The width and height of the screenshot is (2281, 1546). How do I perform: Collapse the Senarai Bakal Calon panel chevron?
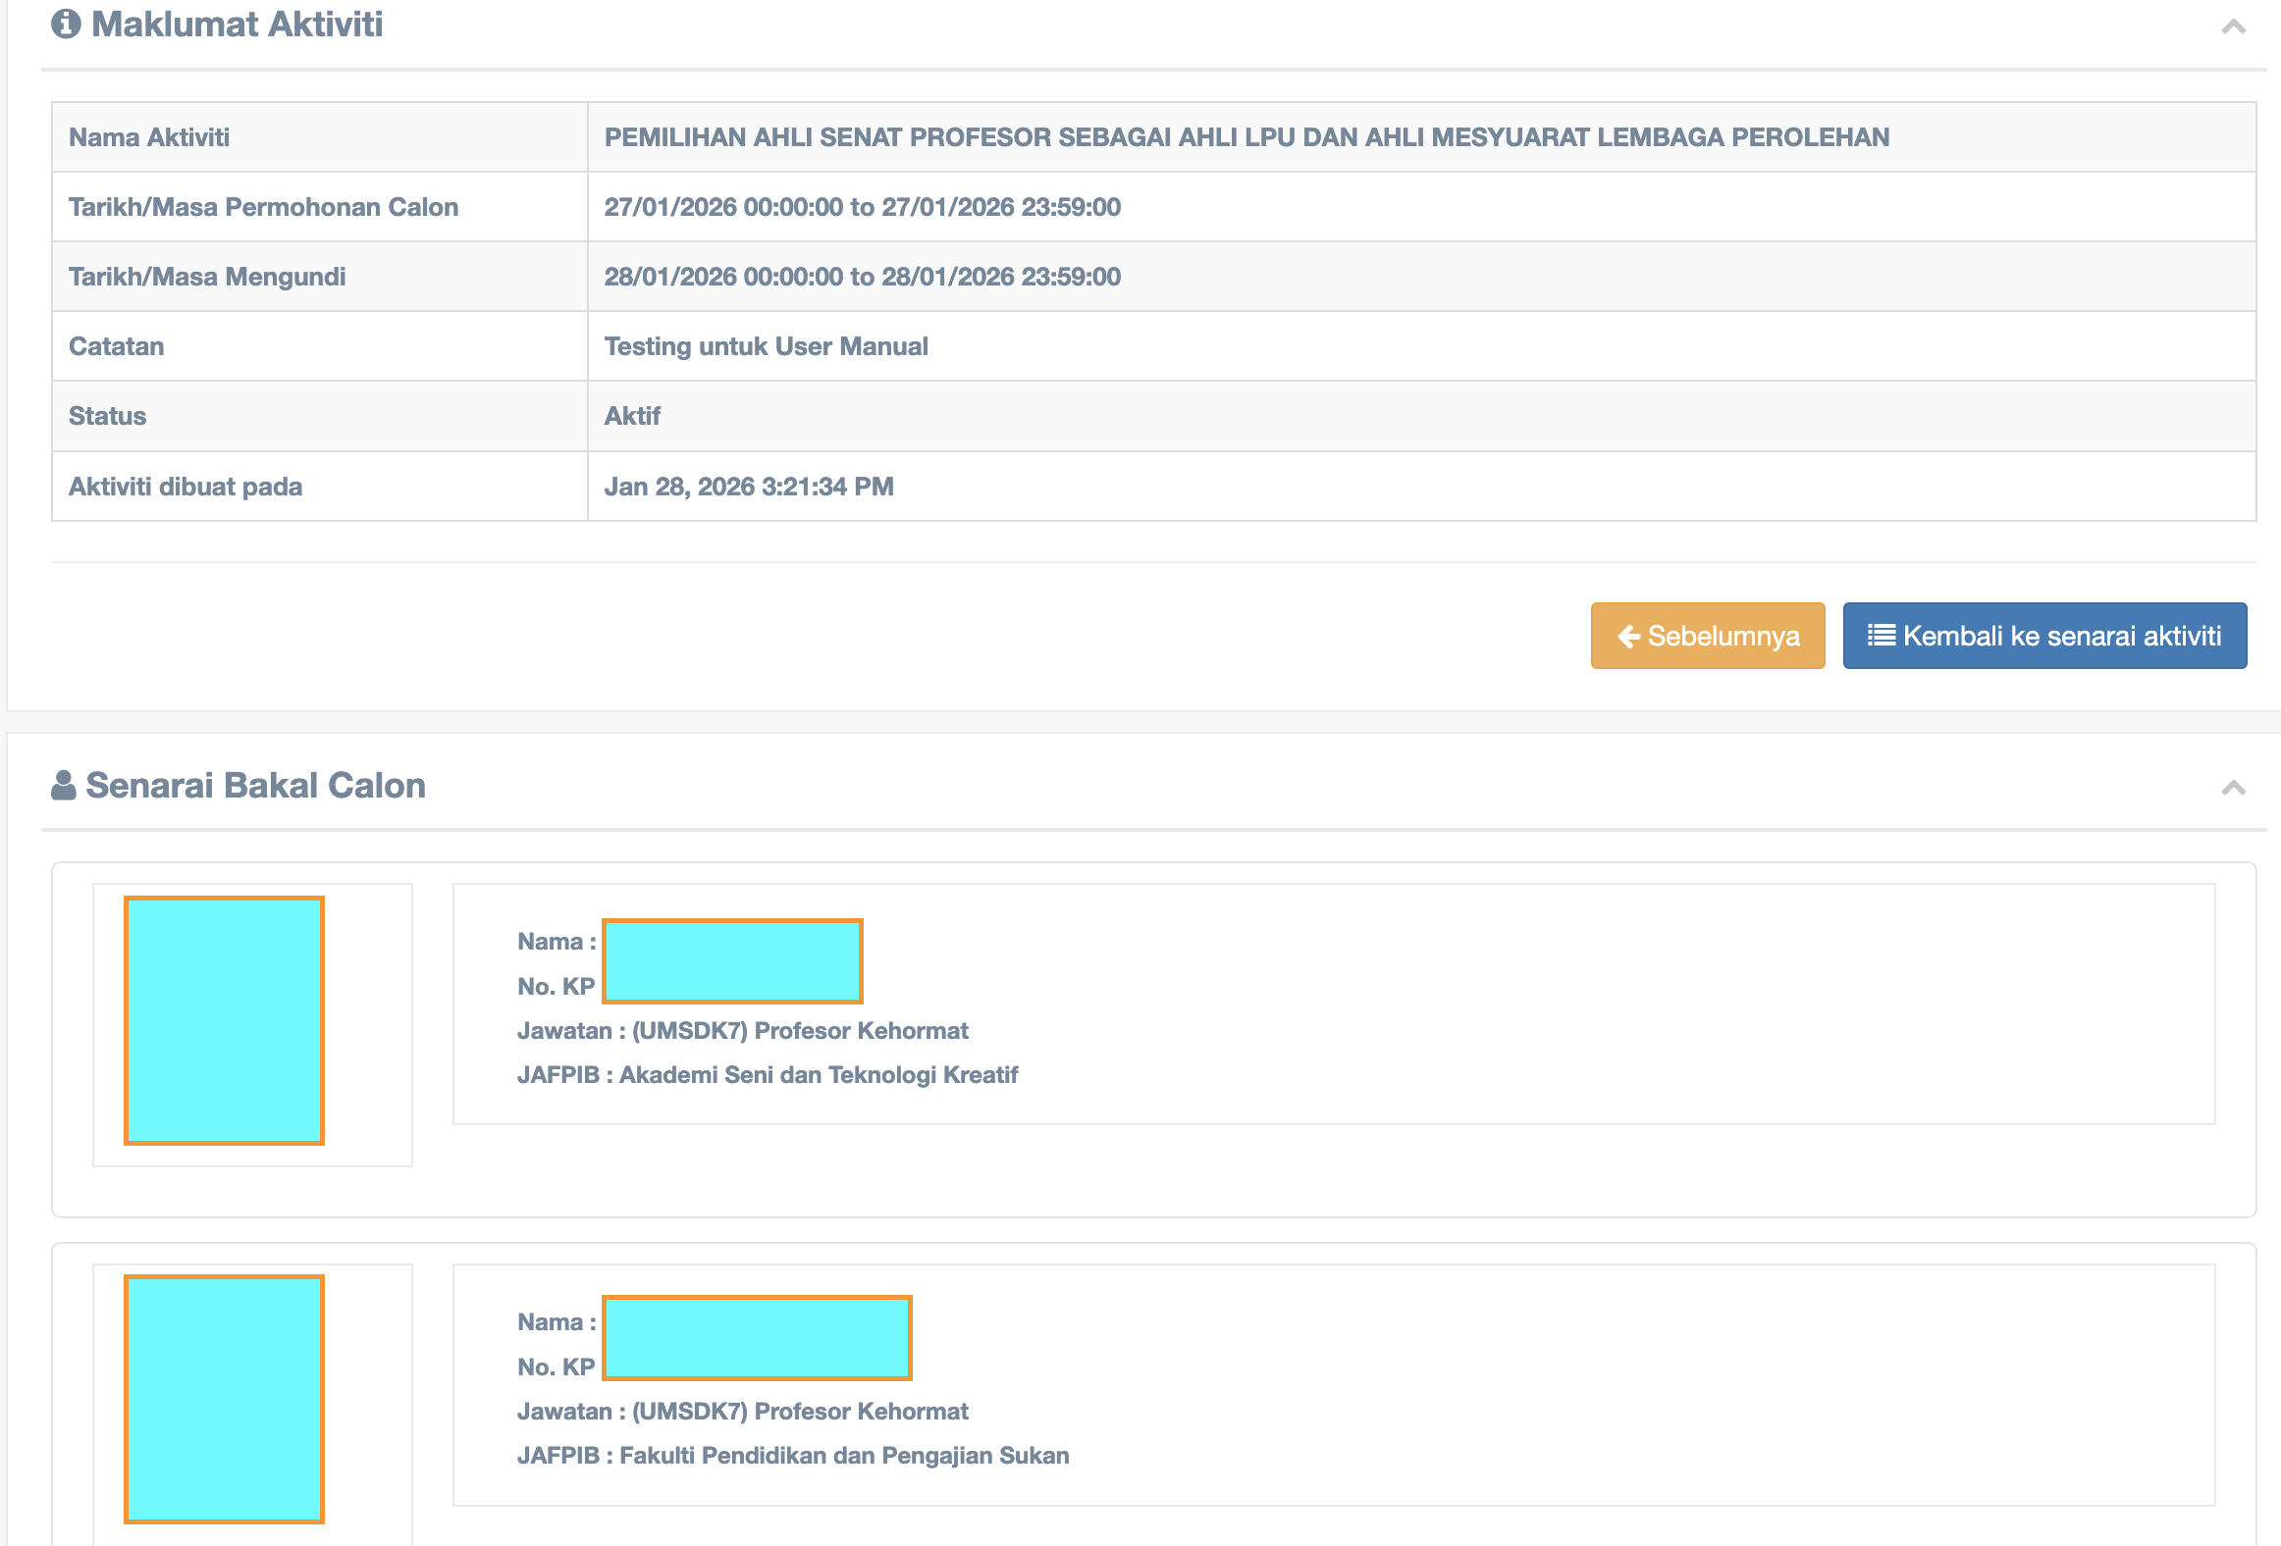click(2233, 789)
